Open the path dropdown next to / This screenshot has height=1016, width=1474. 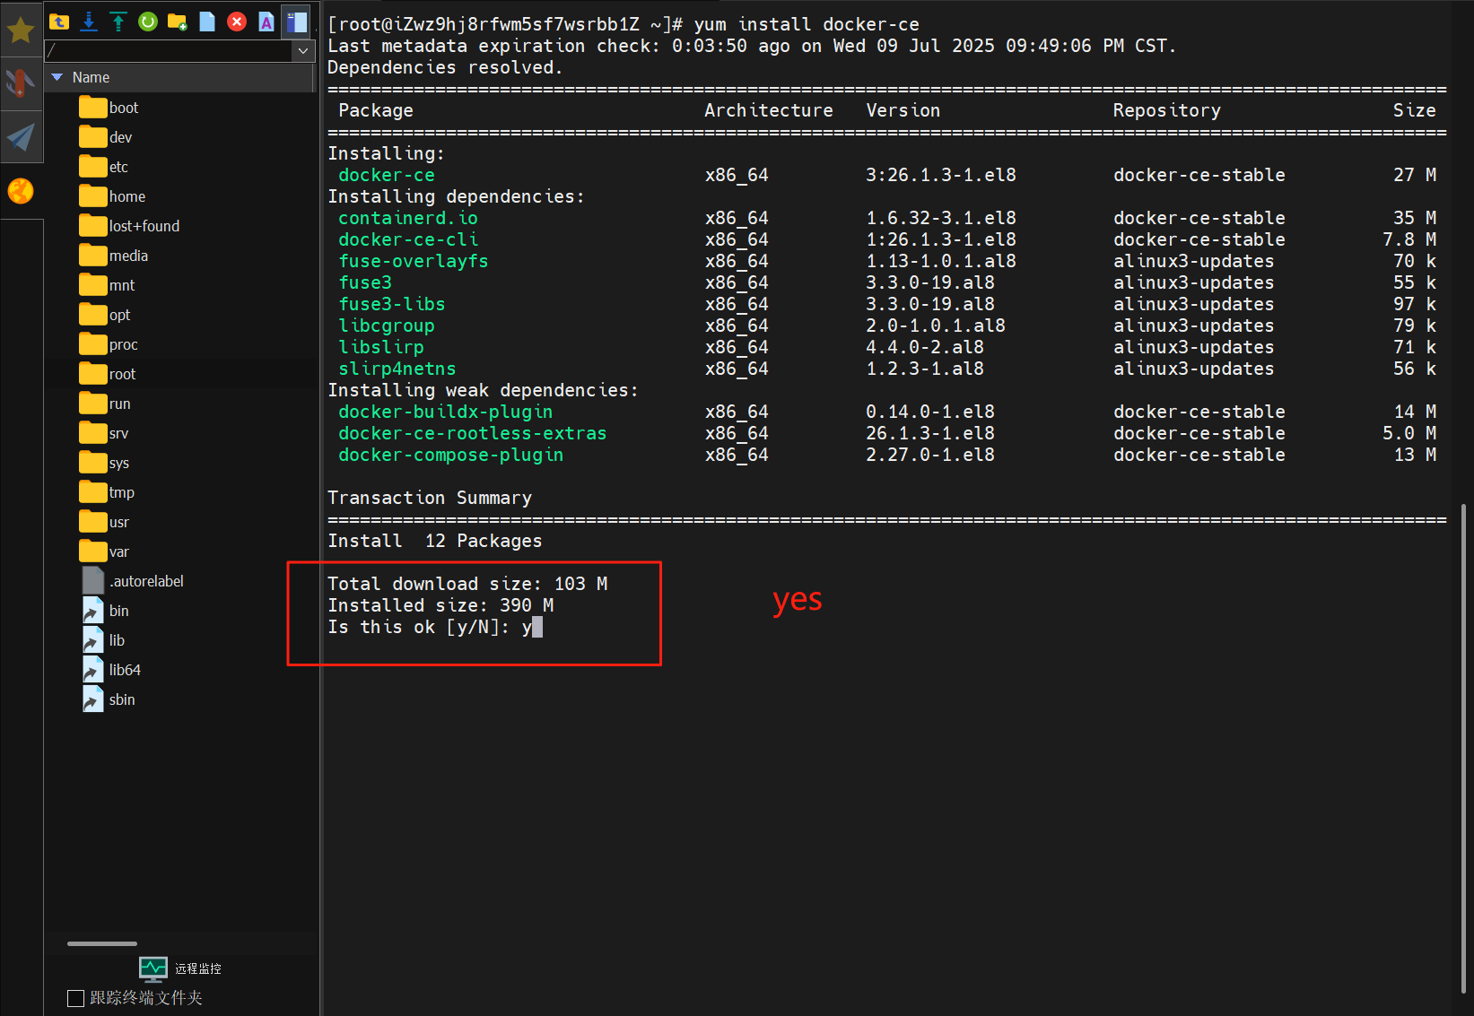pos(303,51)
